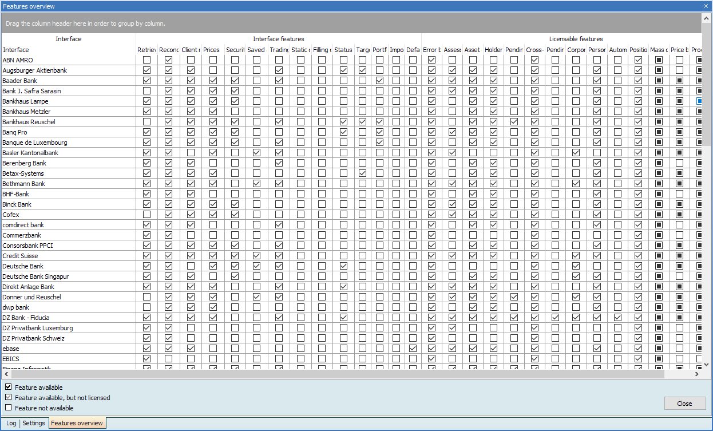Sort by the Prices column header
Viewport: 713px width, 431px height.
coord(212,50)
